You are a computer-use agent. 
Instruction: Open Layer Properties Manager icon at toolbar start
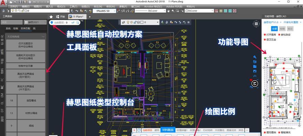[3, 11]
